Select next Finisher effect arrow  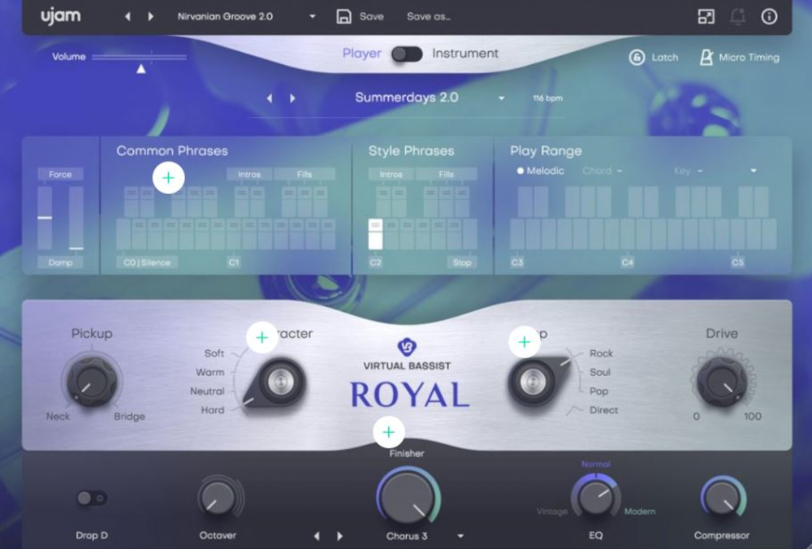339,536
